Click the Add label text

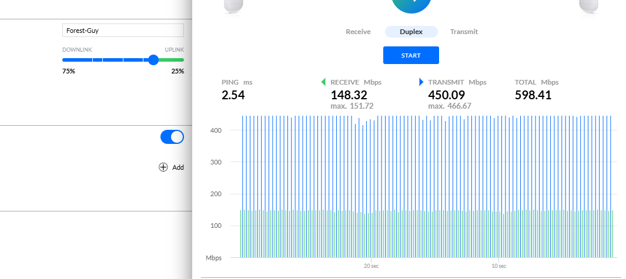[x=178, y=167]
